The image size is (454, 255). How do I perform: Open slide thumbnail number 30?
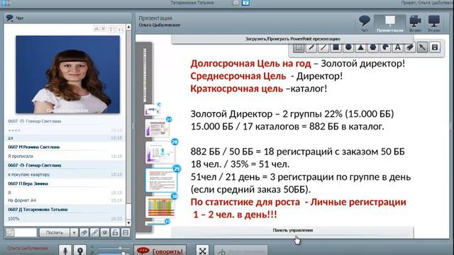pyautogui.click(x=160, y=207)
